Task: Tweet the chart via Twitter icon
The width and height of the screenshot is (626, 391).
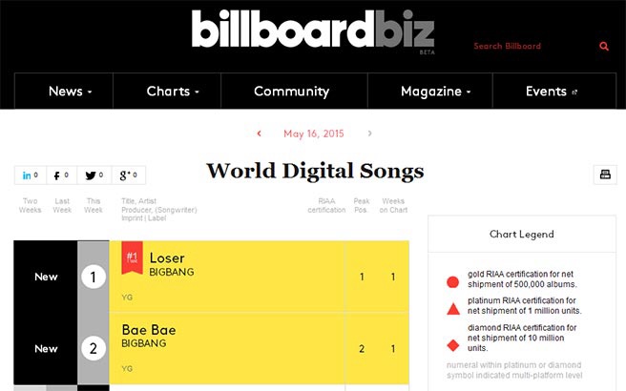Action: (94, 175)
